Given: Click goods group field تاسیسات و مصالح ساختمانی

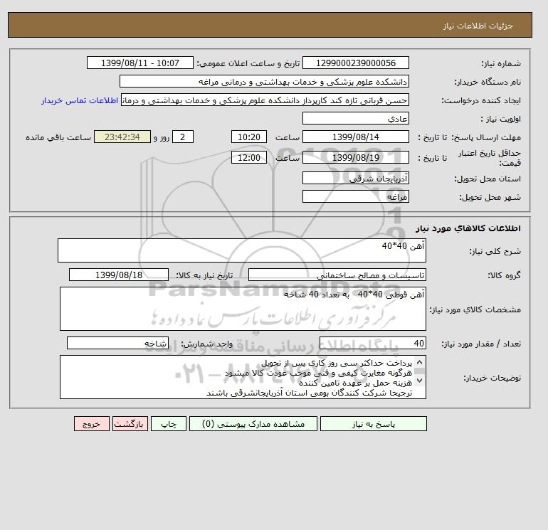Looking at the screenshot, I should pyautogui.click(x=337, y=275).
